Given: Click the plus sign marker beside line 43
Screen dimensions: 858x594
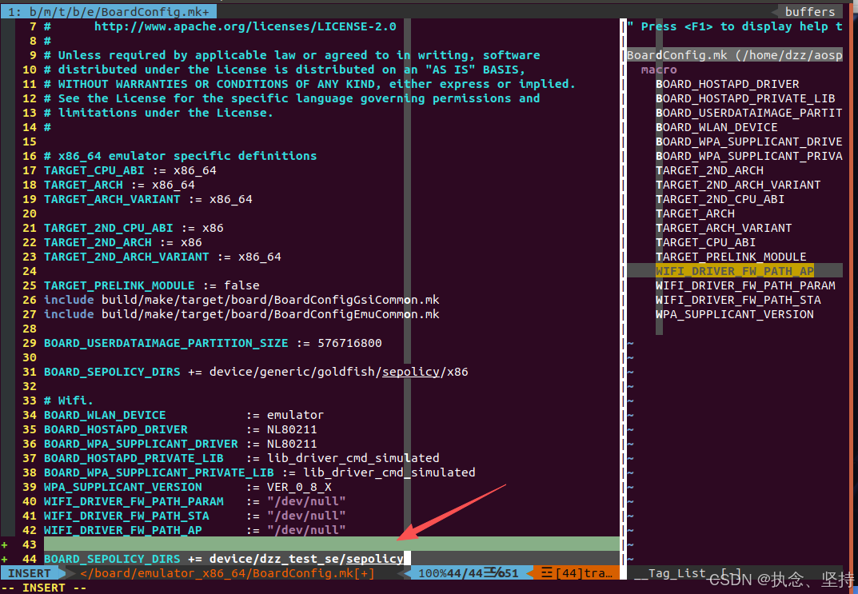Looking at the screenshot, I should tap(4, 544).
